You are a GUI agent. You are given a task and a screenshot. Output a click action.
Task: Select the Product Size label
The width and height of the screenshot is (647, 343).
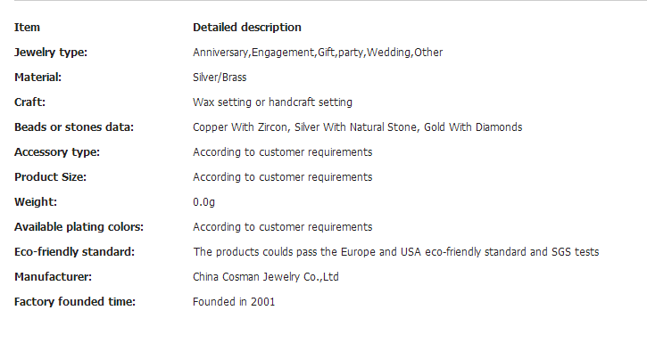click(50, 177)
